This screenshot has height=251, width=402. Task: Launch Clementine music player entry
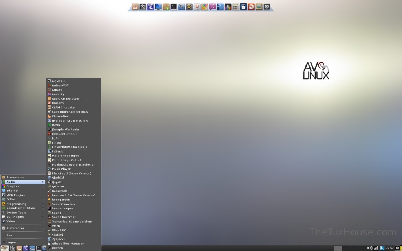point(73,116)
